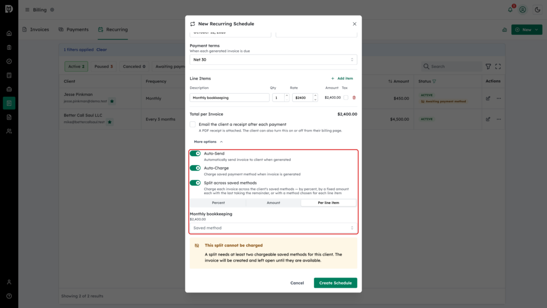Switch to the Invoices tab

coord(36,30)
